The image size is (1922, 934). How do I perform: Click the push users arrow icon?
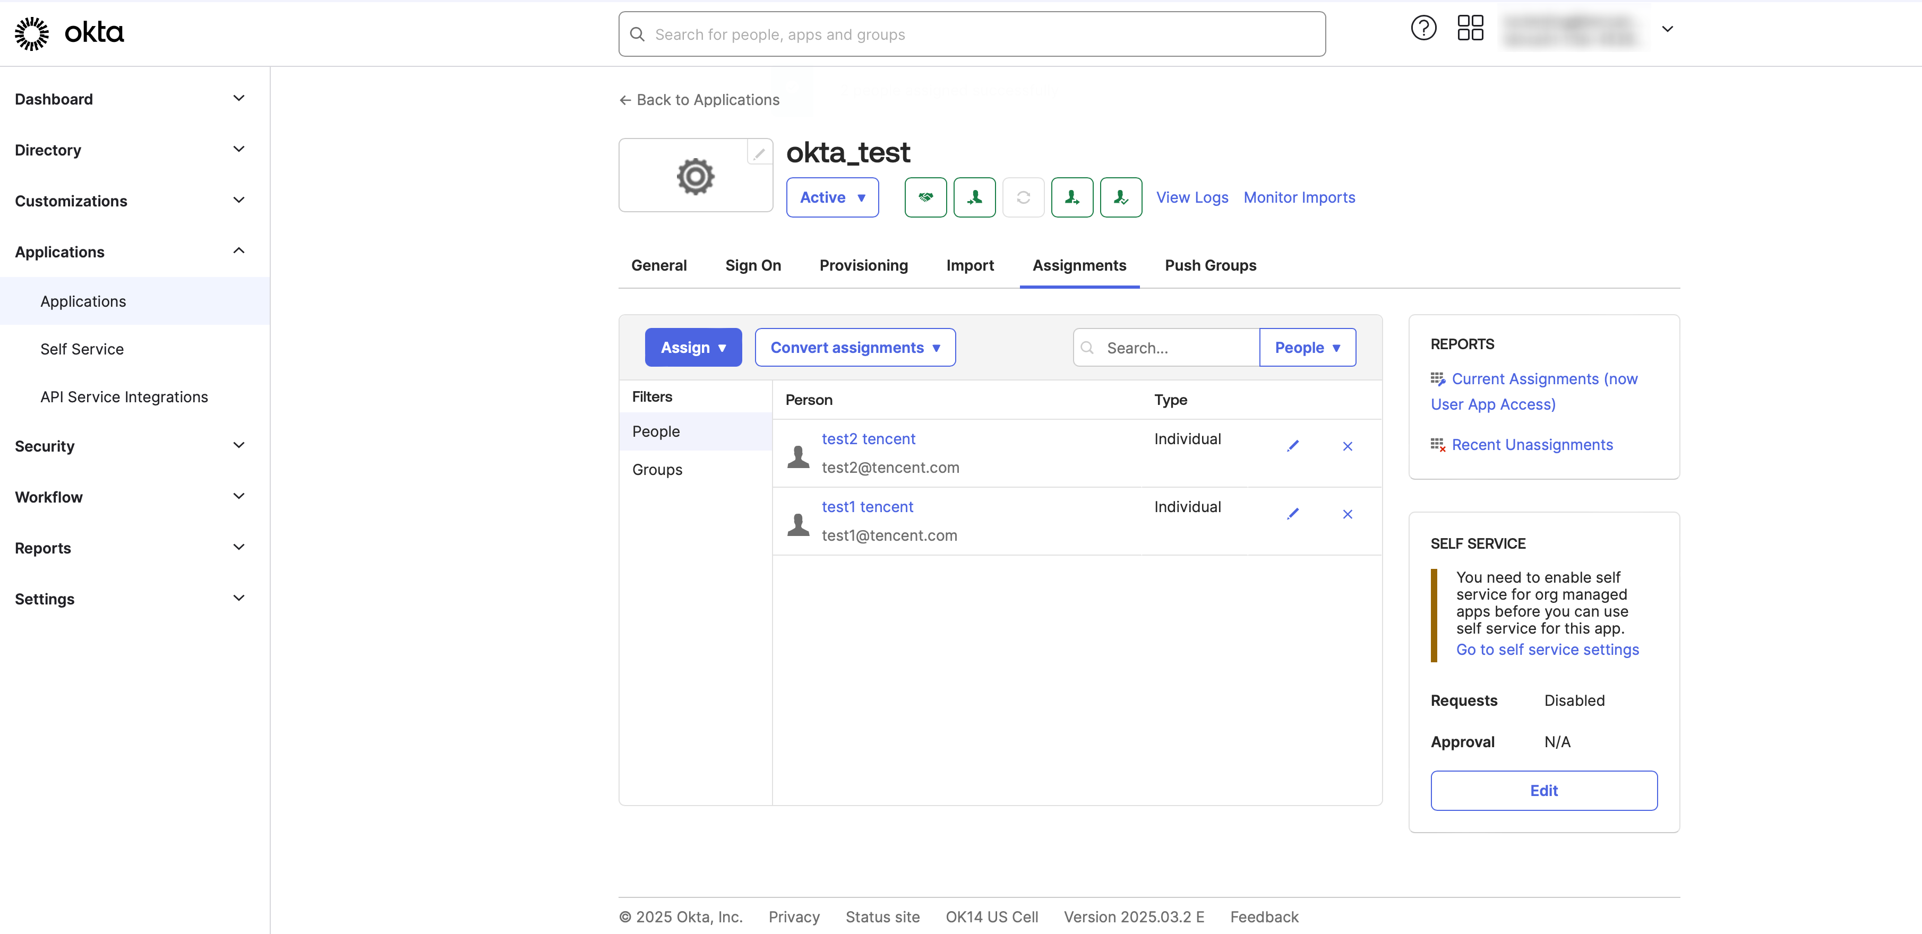(x=1071, y=198)
